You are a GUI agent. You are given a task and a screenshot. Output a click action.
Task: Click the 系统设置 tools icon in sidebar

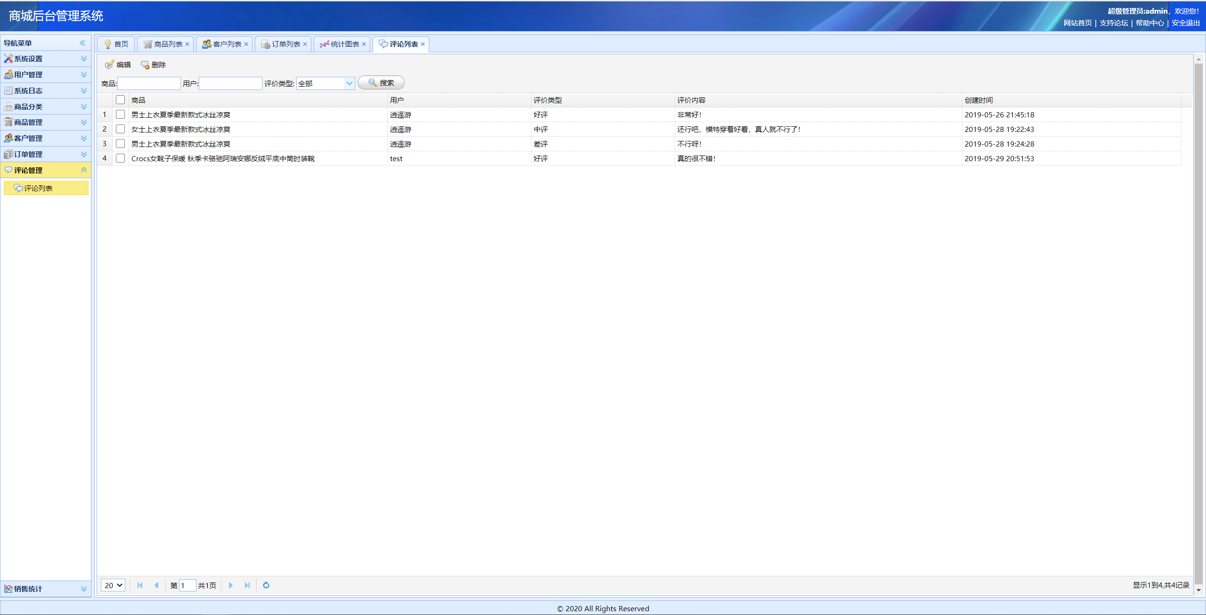(x=8, y=58)
